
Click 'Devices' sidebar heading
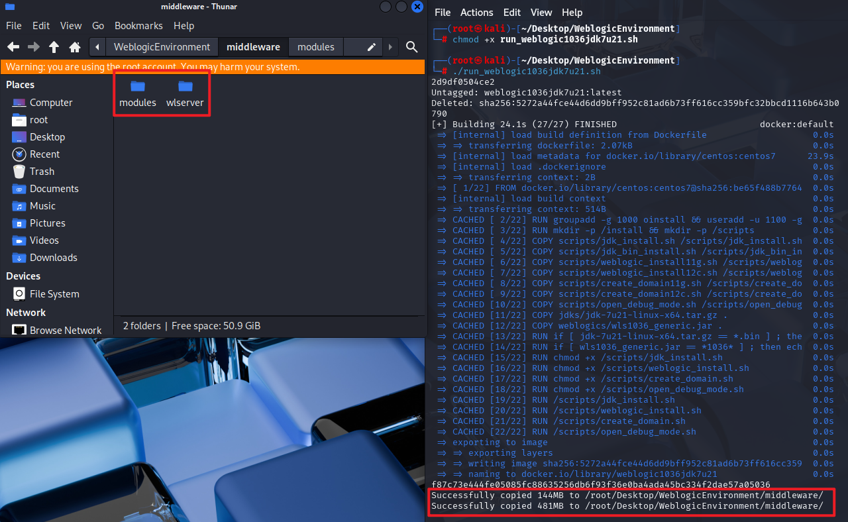pos(23,276)
